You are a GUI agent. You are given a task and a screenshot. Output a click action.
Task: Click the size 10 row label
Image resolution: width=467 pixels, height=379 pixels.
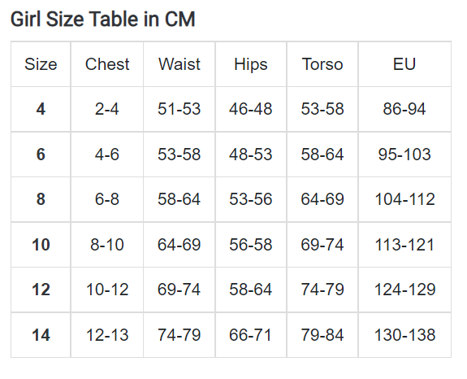[x=41, y=245]
